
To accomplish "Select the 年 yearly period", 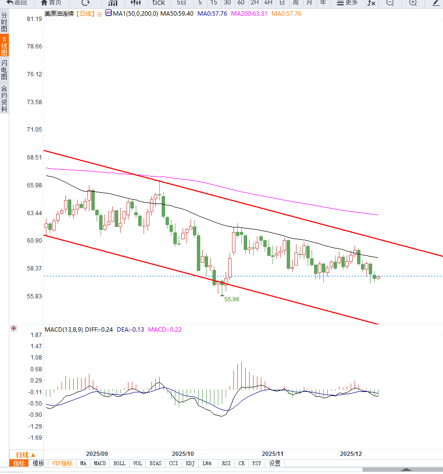I will point(323,3).
